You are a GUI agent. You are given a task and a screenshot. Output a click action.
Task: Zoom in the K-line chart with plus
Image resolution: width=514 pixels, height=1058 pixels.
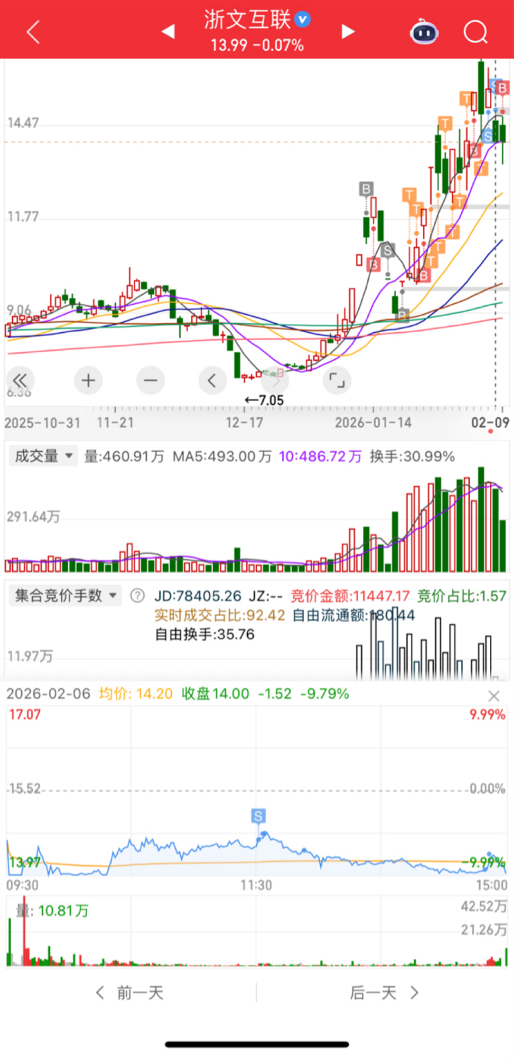pyautogui.click(x=88, y=380)
